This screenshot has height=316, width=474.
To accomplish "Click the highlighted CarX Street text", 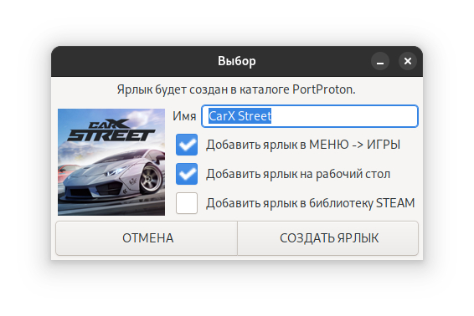I will (240, 116).
